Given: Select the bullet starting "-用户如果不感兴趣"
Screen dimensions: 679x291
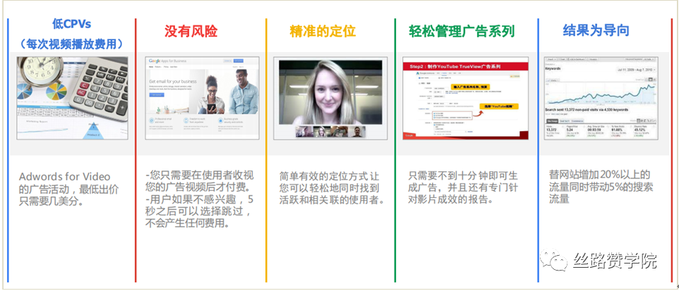Looking at the screenshot, I should pyautogui.click(x=198, y=212).
